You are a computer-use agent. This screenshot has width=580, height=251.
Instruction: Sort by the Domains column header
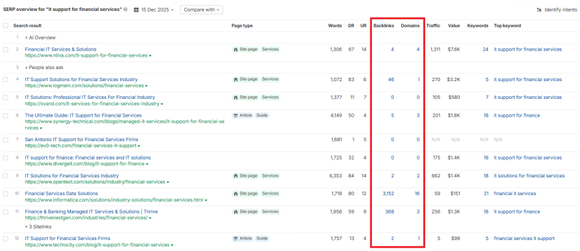coord(410,26)
